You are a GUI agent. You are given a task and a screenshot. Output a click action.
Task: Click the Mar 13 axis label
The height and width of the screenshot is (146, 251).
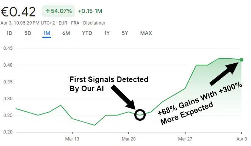click(72, 139)
